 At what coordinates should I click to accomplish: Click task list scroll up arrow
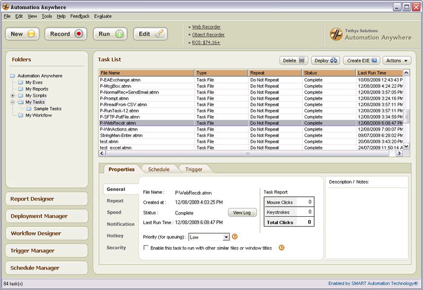406,72
